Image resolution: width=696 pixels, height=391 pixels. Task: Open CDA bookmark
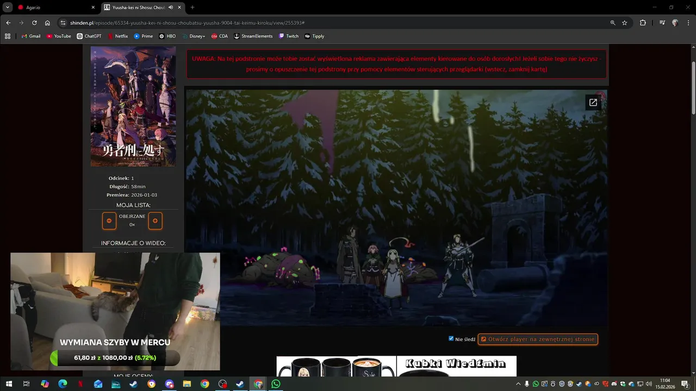pyautogui.click(x=220, y=36)
